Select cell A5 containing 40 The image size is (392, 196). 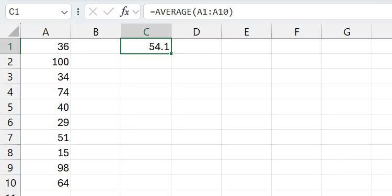[x=46, y=107]
